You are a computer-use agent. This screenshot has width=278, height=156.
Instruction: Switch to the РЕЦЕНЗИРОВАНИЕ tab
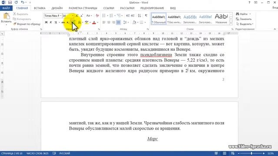(x=152, y=8)
